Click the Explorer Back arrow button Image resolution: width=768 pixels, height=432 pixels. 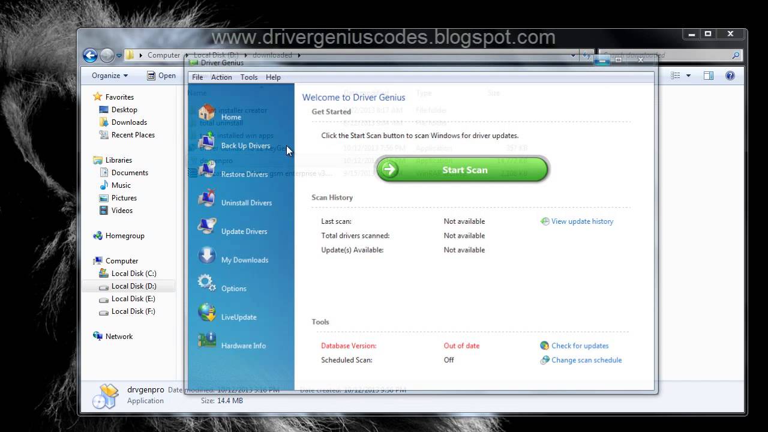[x=90, y=56]
